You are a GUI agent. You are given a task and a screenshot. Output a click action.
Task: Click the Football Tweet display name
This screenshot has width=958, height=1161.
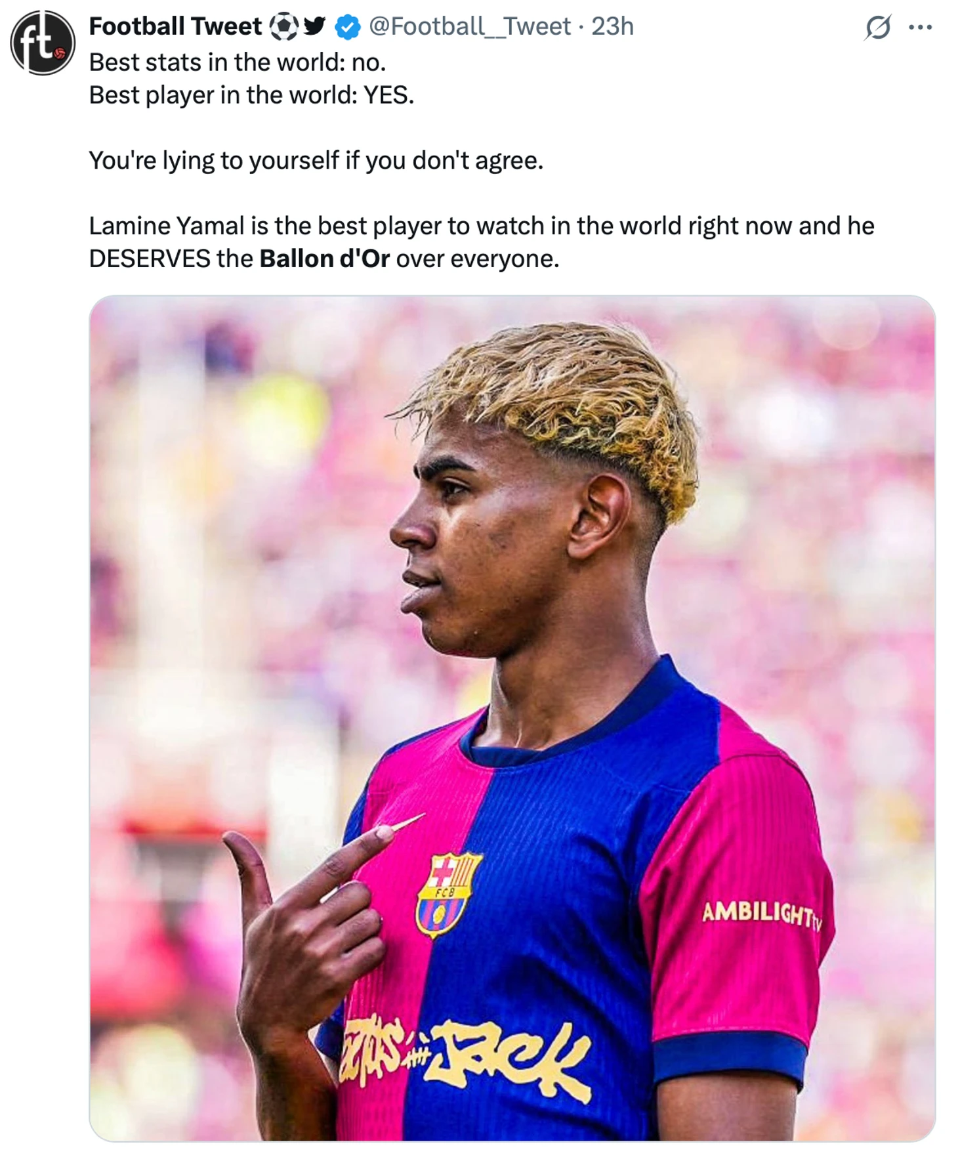click(x=176, y=26)
